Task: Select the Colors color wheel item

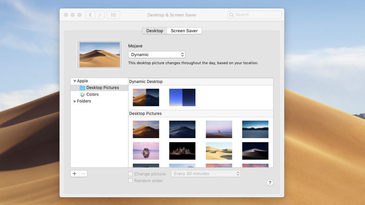Action: (x=92, y=94)
